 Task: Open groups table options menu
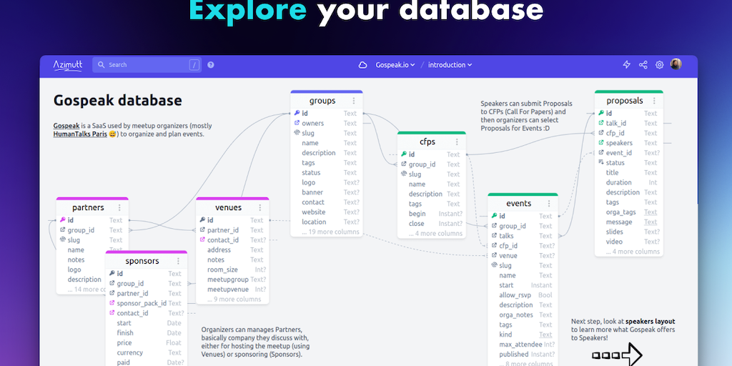354,101
